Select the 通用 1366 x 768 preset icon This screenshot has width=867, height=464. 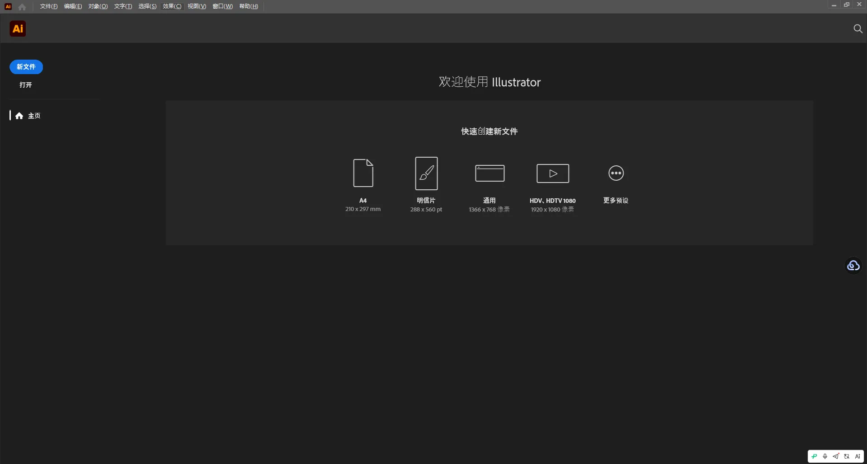[489, 173]
